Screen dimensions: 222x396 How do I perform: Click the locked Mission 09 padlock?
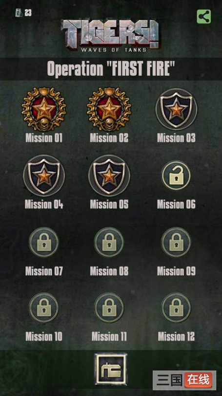[x=176, y=242]
